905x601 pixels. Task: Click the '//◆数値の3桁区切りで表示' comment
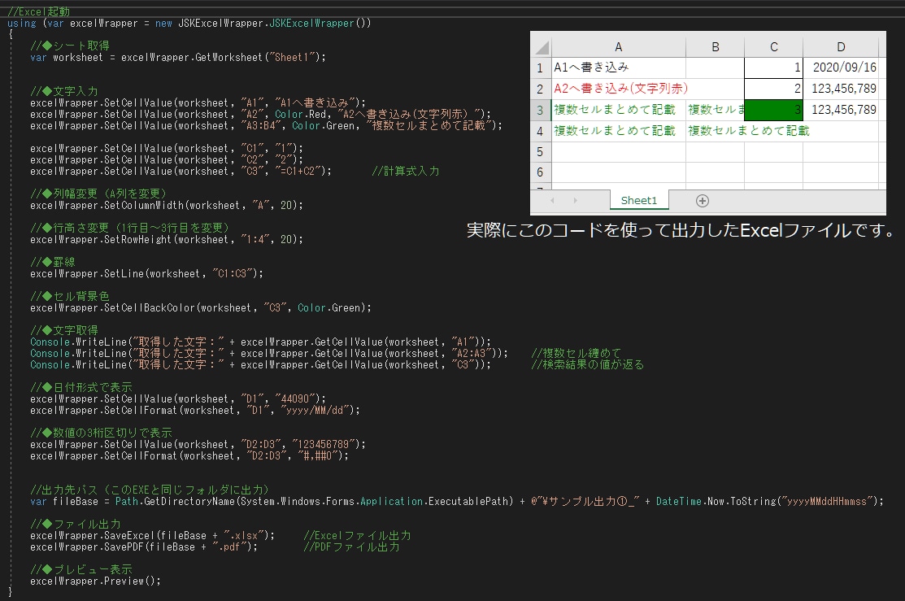[101, 433]
